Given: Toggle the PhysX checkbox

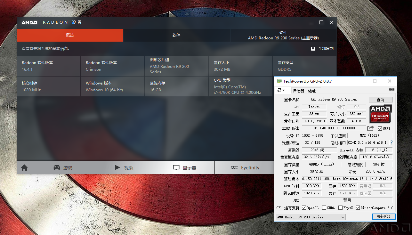Looking at the screenshot, I should [x=341, y=208].
